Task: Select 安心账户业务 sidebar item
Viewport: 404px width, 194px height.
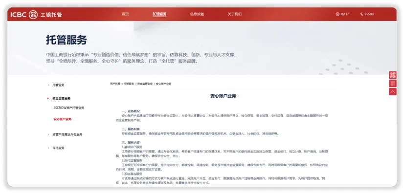Action: click(62, 119)
